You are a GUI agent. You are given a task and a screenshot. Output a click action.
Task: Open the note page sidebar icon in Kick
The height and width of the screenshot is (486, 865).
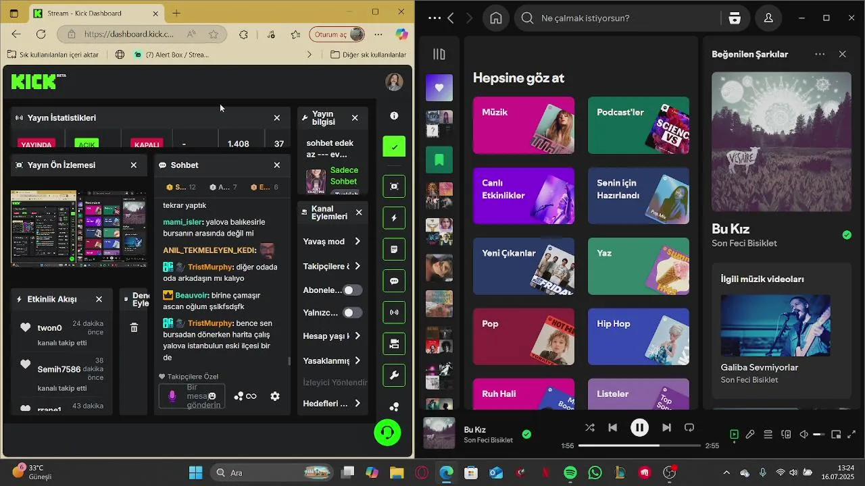tap(394, 250)
